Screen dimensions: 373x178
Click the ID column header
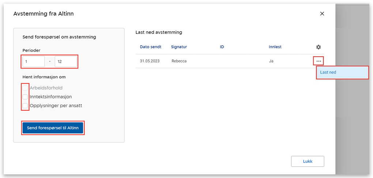point(222,47)
